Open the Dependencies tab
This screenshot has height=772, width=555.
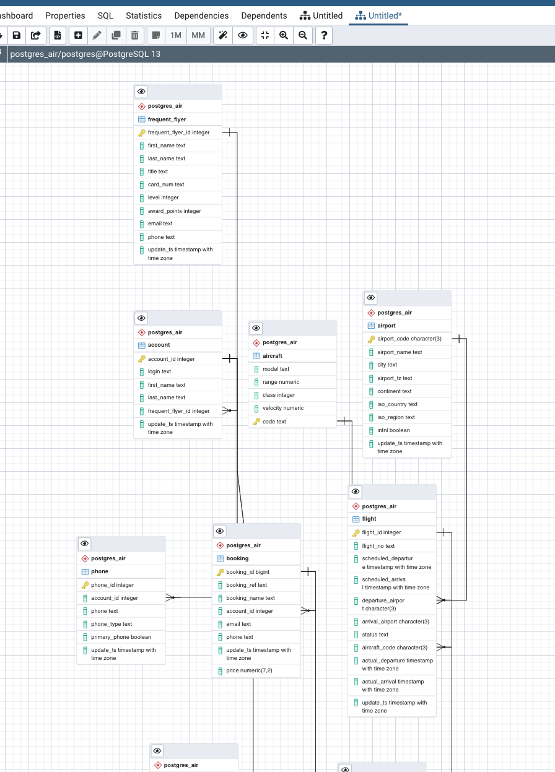coord(201,15)
